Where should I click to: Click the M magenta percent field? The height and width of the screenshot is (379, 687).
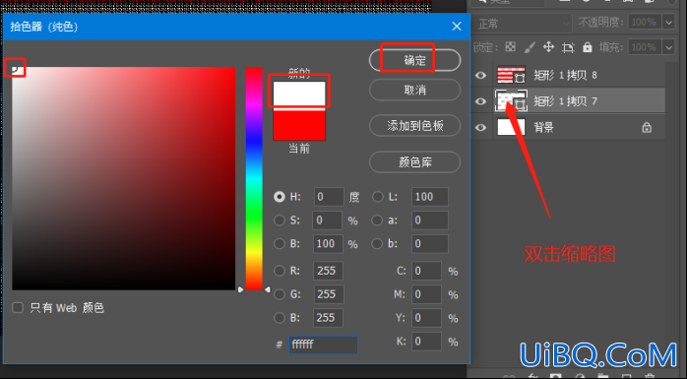pos(426,294)
